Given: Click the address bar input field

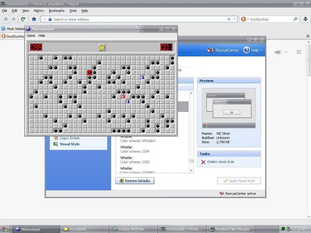Looking at the screenshot, I should pyautogui.click(x=139, y=19).
